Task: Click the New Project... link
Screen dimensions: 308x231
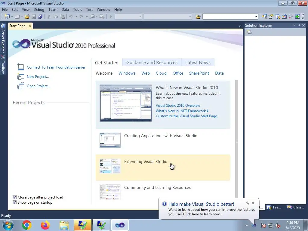Action: [38, 77]
